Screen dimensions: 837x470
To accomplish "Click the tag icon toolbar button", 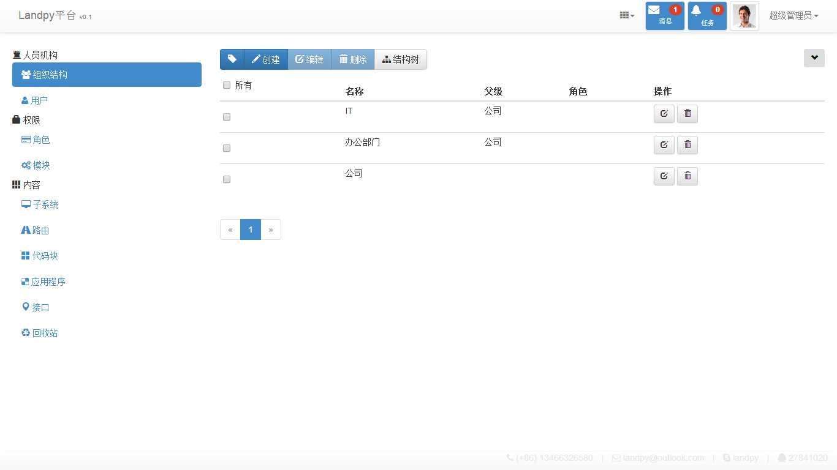I will [232, 59].
